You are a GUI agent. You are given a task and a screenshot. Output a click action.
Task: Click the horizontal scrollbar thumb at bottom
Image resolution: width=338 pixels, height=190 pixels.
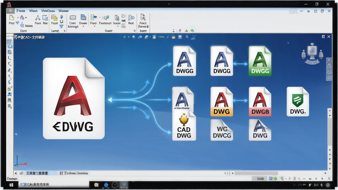pos(256,173)
